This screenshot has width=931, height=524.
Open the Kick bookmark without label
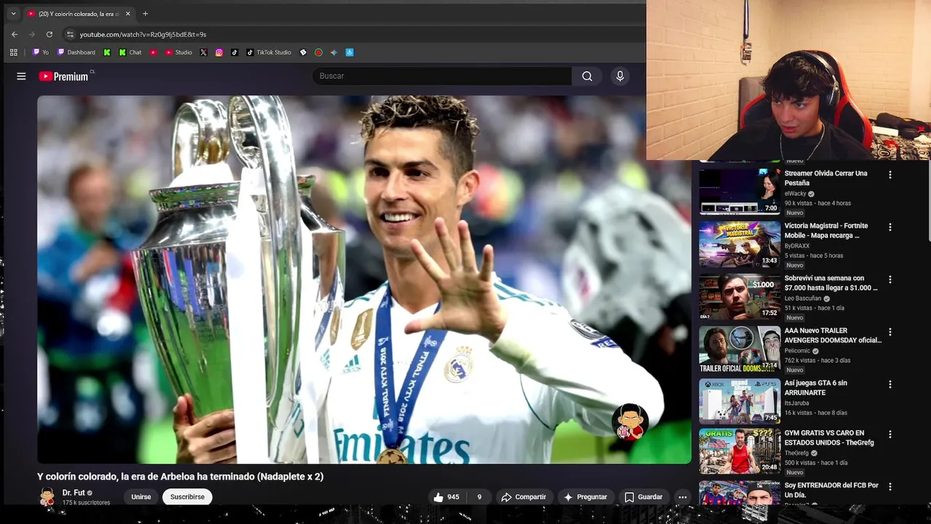click(108, 52)
